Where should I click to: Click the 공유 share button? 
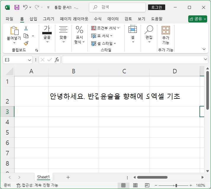tap(197, 19)
